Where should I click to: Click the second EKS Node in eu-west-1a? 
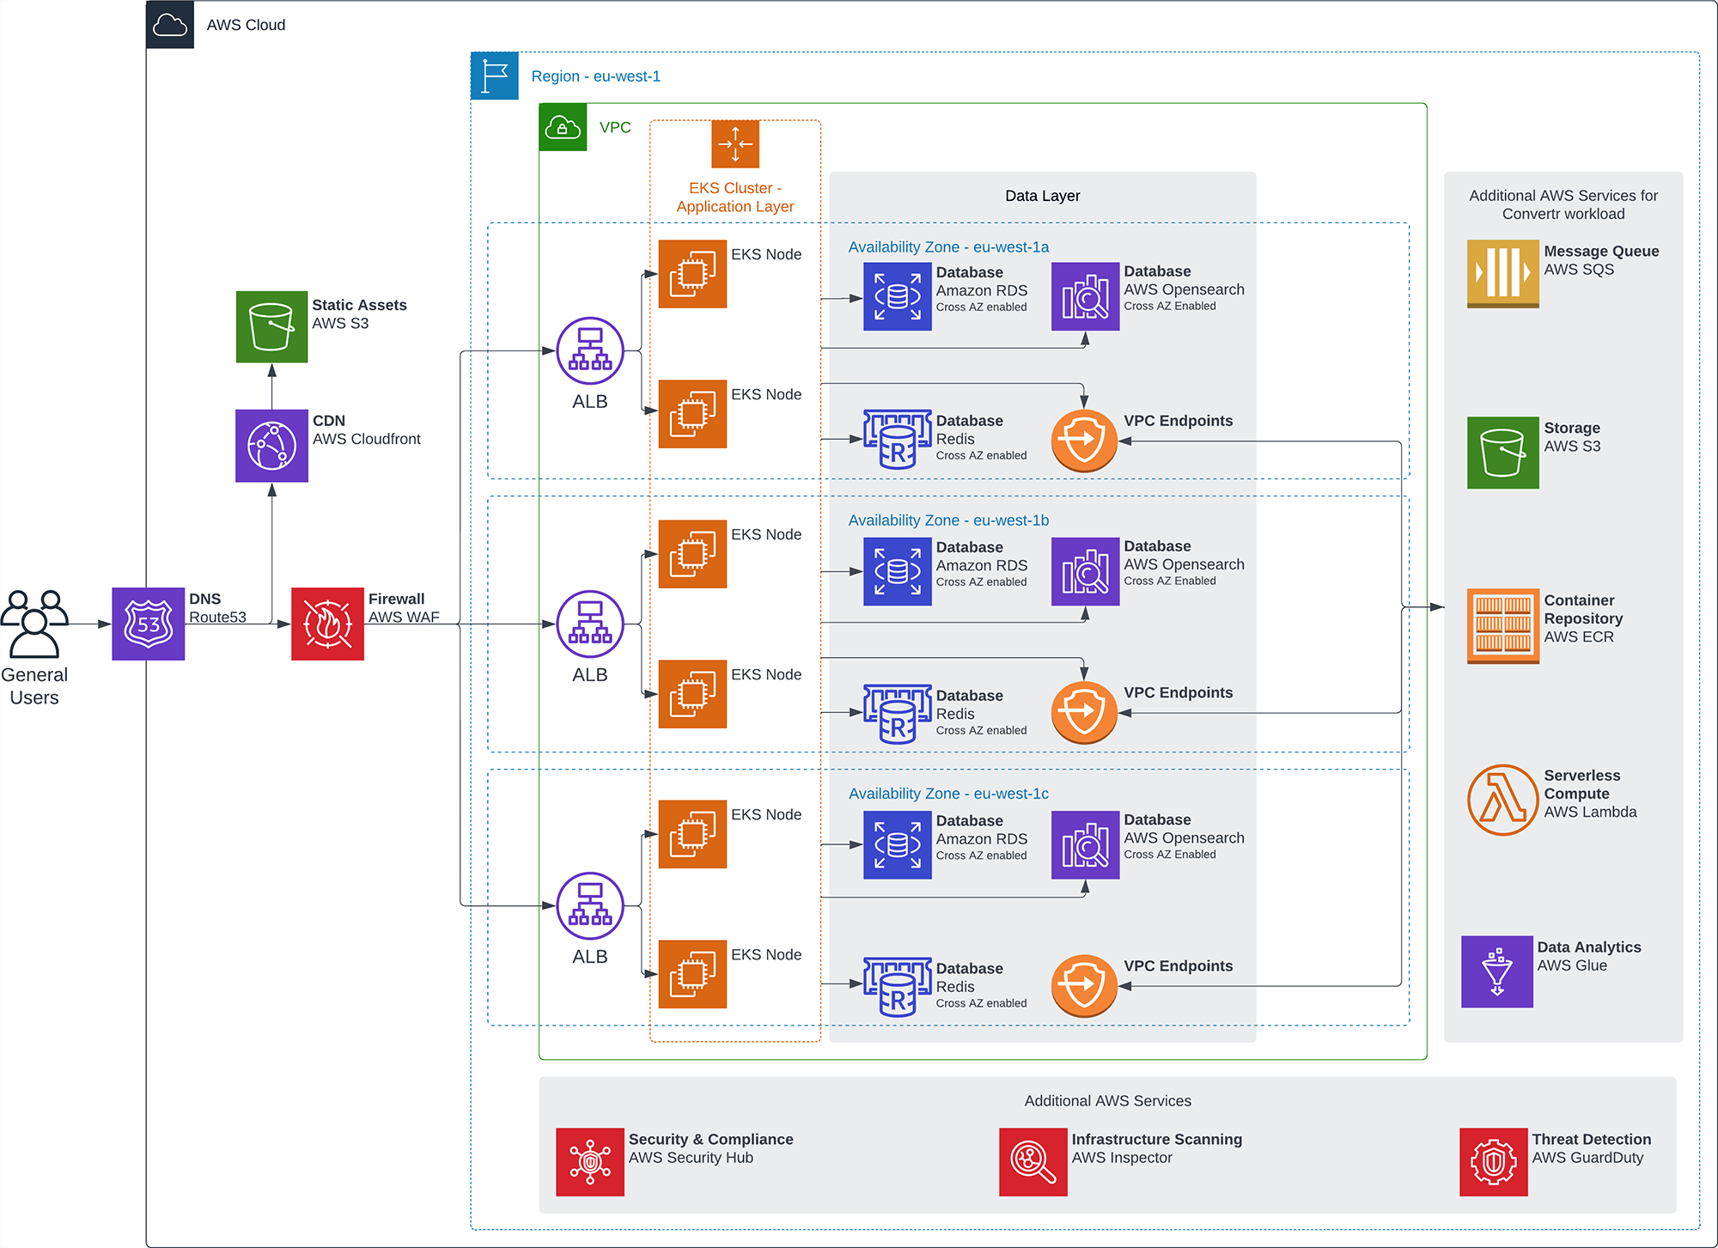(x=692, y=414)
